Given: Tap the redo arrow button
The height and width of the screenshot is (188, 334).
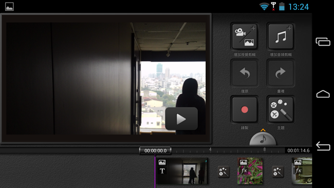Looking at the screenshot, I should click(281, 73).
